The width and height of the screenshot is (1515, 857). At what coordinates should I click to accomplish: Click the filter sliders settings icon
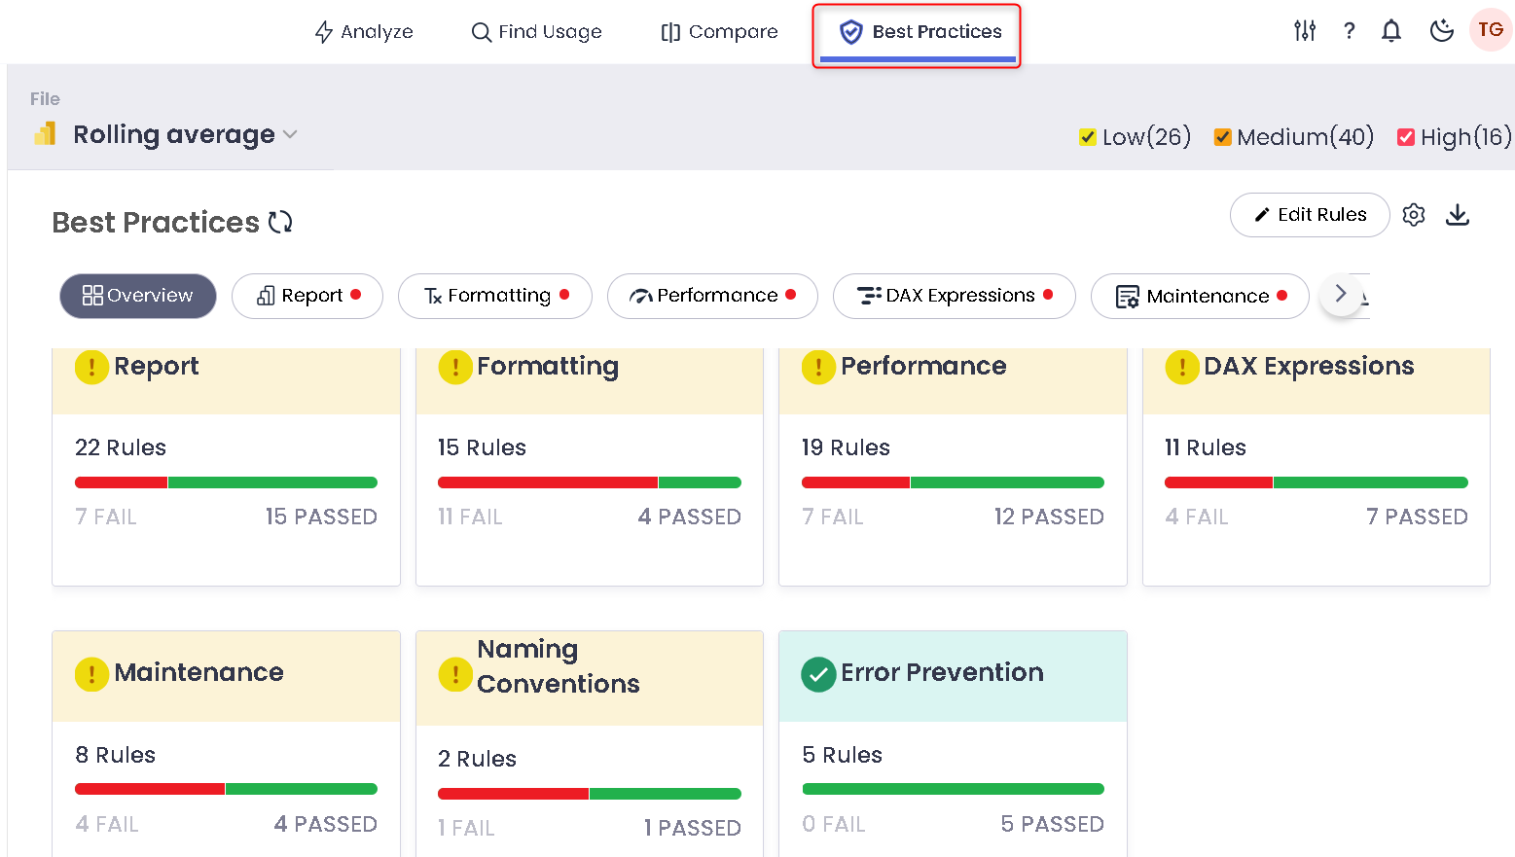(x=1305, y=31)
